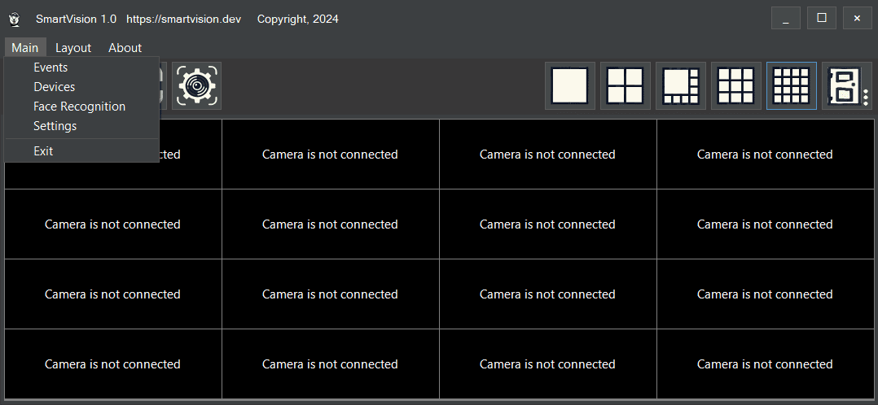Open the custom layout options icon
Viewport: 878px width, 405px height.
coord(845,85)
